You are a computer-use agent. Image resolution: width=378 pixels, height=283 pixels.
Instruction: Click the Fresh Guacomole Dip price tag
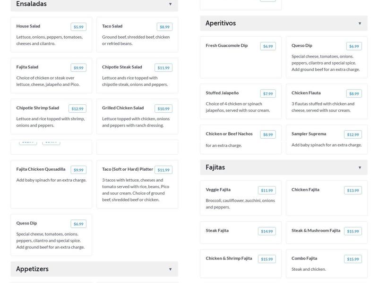(x=268, y=46)
